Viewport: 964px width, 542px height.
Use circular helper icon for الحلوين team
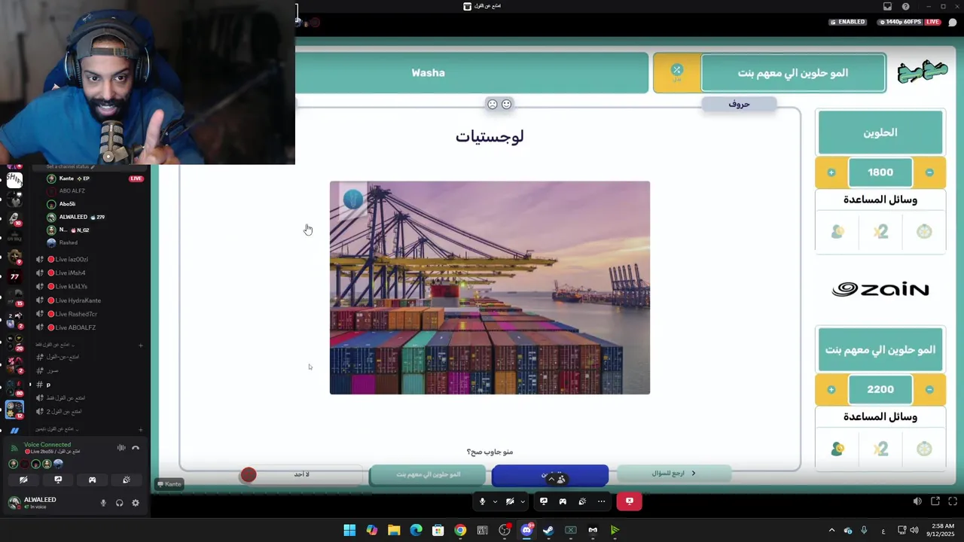[x=924, y=232]
